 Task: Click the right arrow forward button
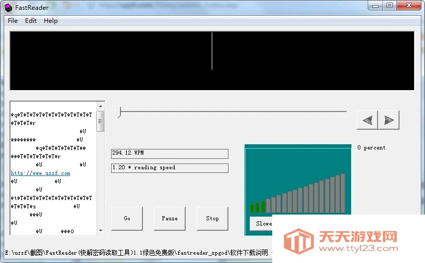click(x=388, y=120)
